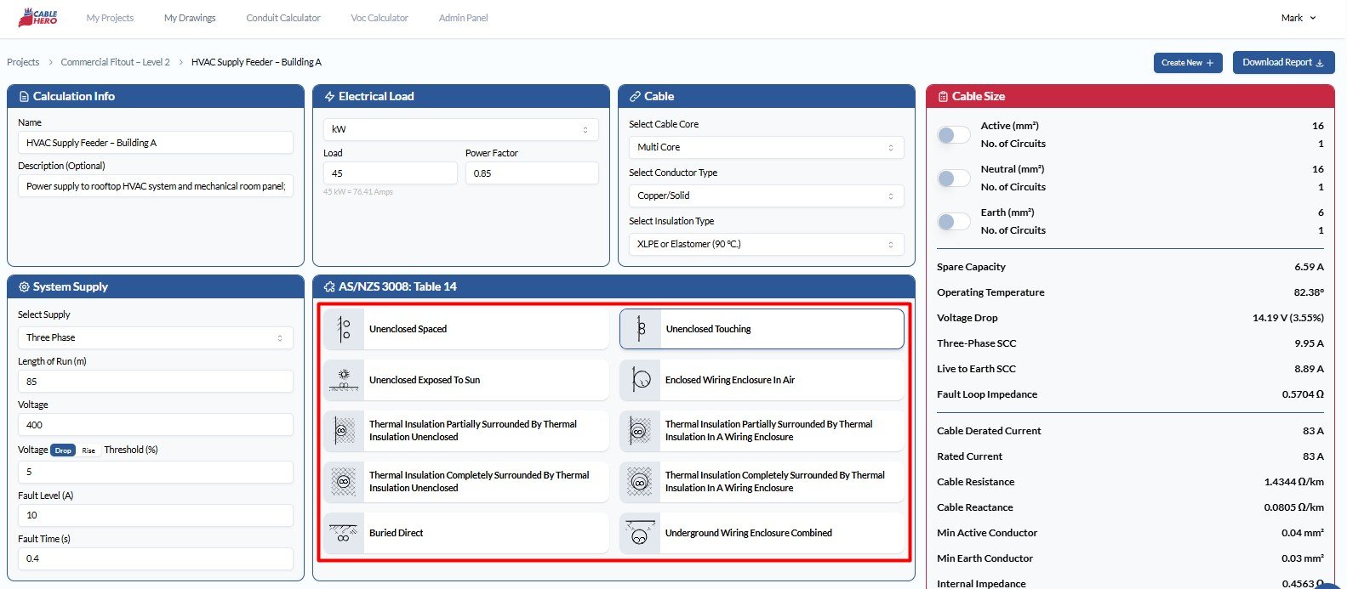Click the Fault Time (s) field
The width and height of the screenshot is (1347, 589).
[155, 558]
